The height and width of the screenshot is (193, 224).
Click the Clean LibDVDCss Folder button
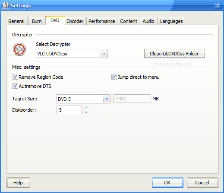coord(174,54)
